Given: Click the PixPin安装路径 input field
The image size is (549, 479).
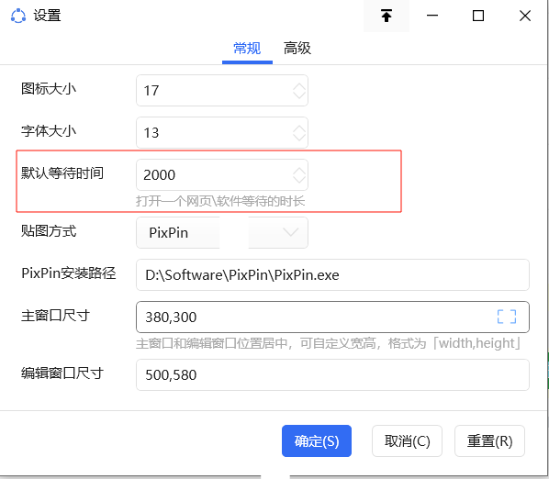Looking at the screenshot, I should (332, 274).
